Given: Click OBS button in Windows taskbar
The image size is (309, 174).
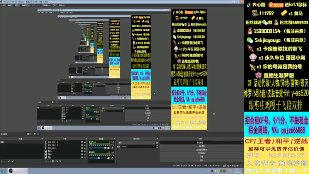Looking at the screenshot, I should pos(18,171).
